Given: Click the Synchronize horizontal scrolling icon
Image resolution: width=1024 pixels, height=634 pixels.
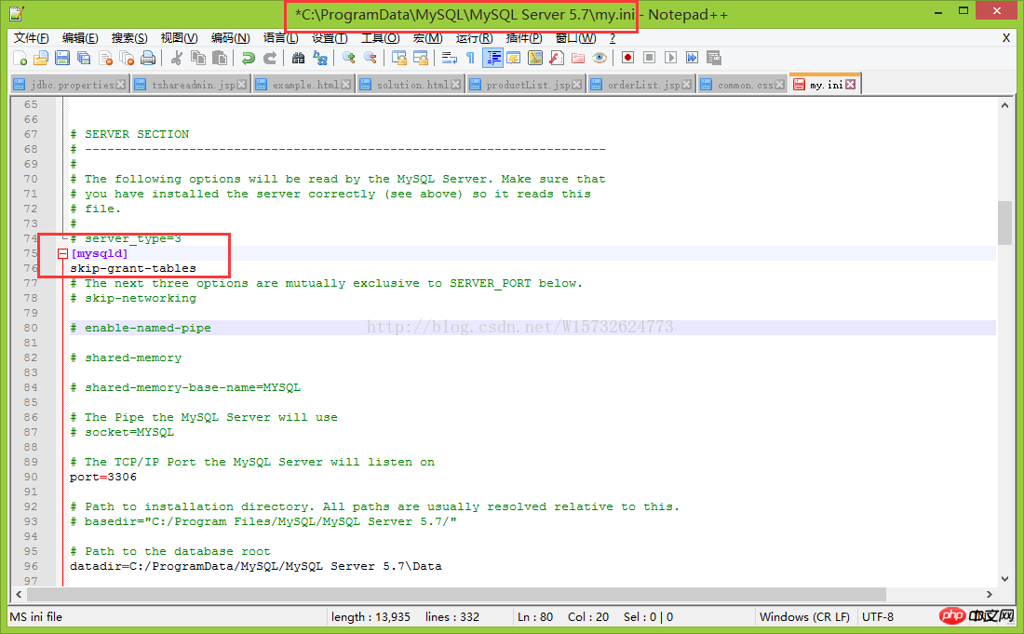Looking at the screenshot, I should tap(421, 58).
